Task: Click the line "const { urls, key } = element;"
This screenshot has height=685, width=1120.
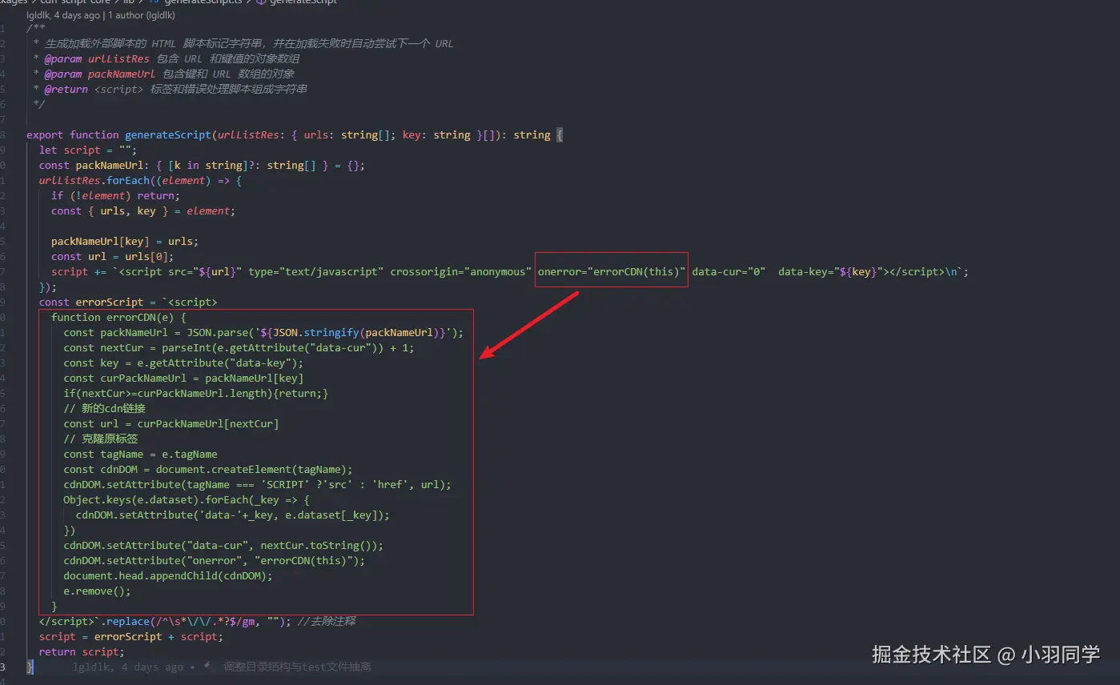Action: pyautogui.click(x=143, y=210)
